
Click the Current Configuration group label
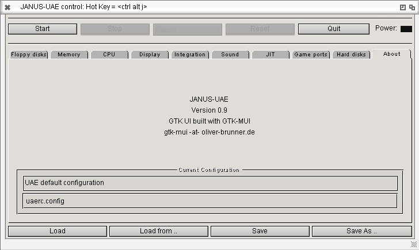tap(209, 170)
